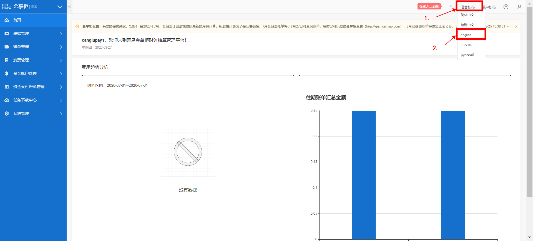This screenshot has width=533, height=241.
Task: Expand the 资金支付账单管理 chevron
Action: point(61,87)
